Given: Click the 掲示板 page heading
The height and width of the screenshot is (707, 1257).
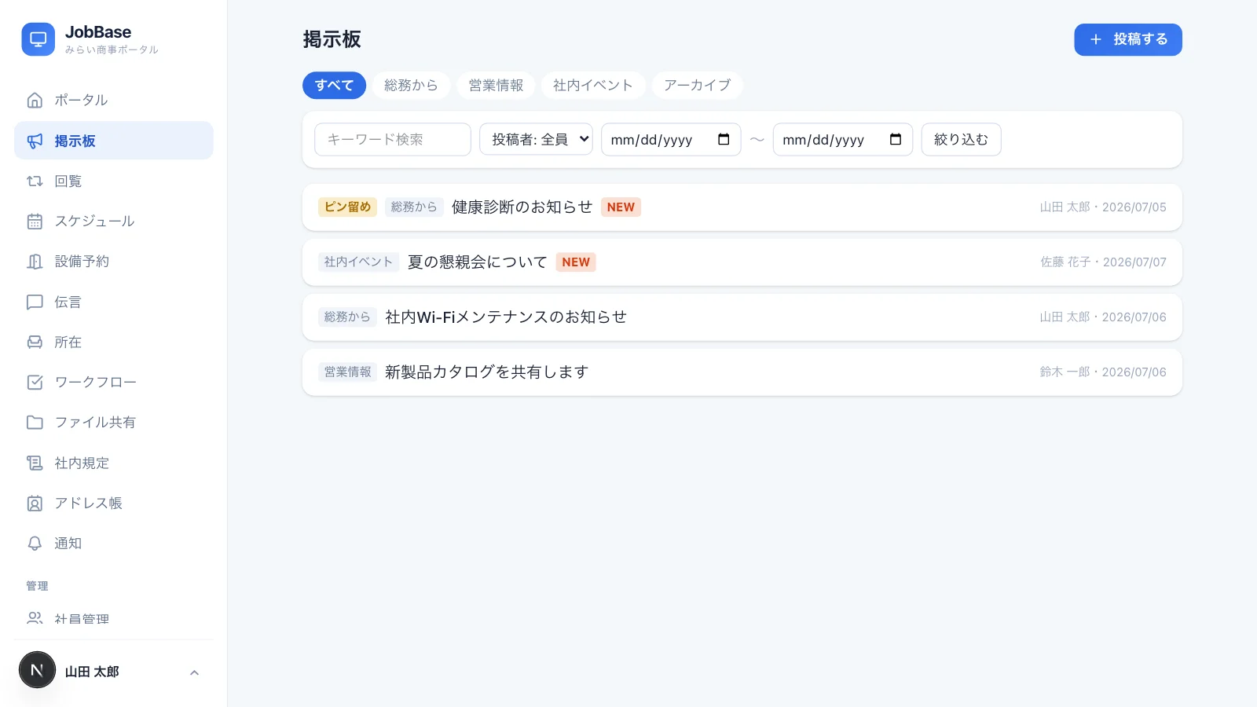Looking at the screenshot, I should (x=332, y=39).
